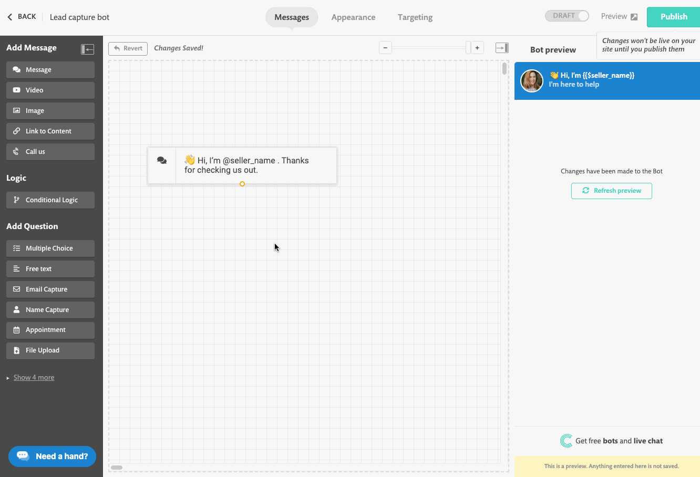Add an Email Capture question
This screenshot has height=477, width=700.
(50, 289)
